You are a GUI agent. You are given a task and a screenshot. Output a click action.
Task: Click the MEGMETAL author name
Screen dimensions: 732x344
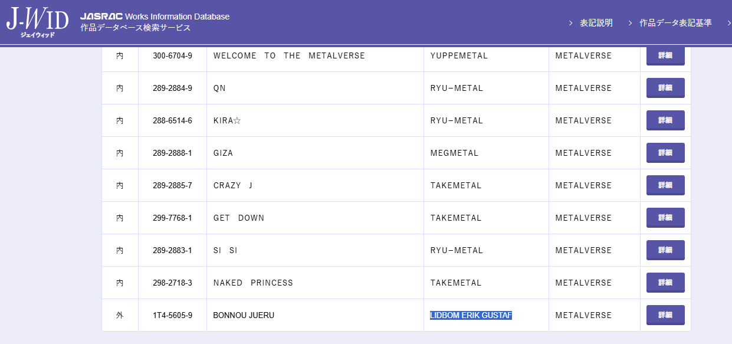pyautogui.click(x=454, y=153)
